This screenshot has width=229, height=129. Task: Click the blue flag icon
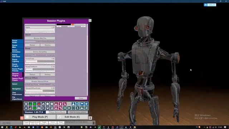[82, 104]
